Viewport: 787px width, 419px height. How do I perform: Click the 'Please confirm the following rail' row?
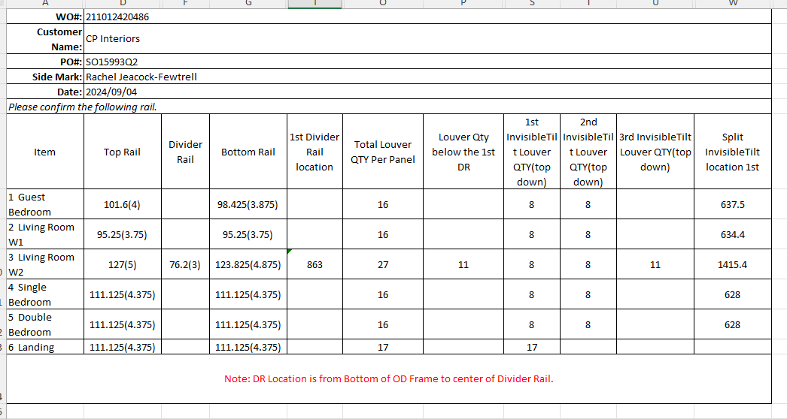point(83,107)
